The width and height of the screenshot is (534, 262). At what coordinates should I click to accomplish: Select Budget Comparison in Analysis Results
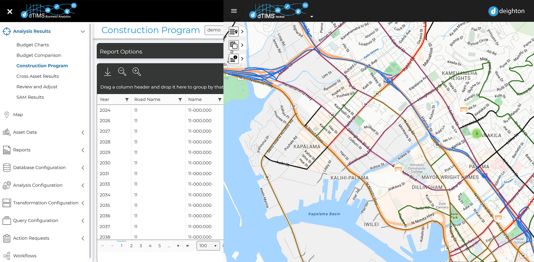click(39, 55)
